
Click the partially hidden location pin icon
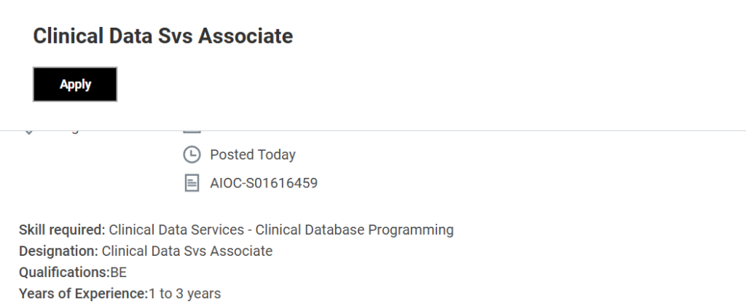coord(29,133)
